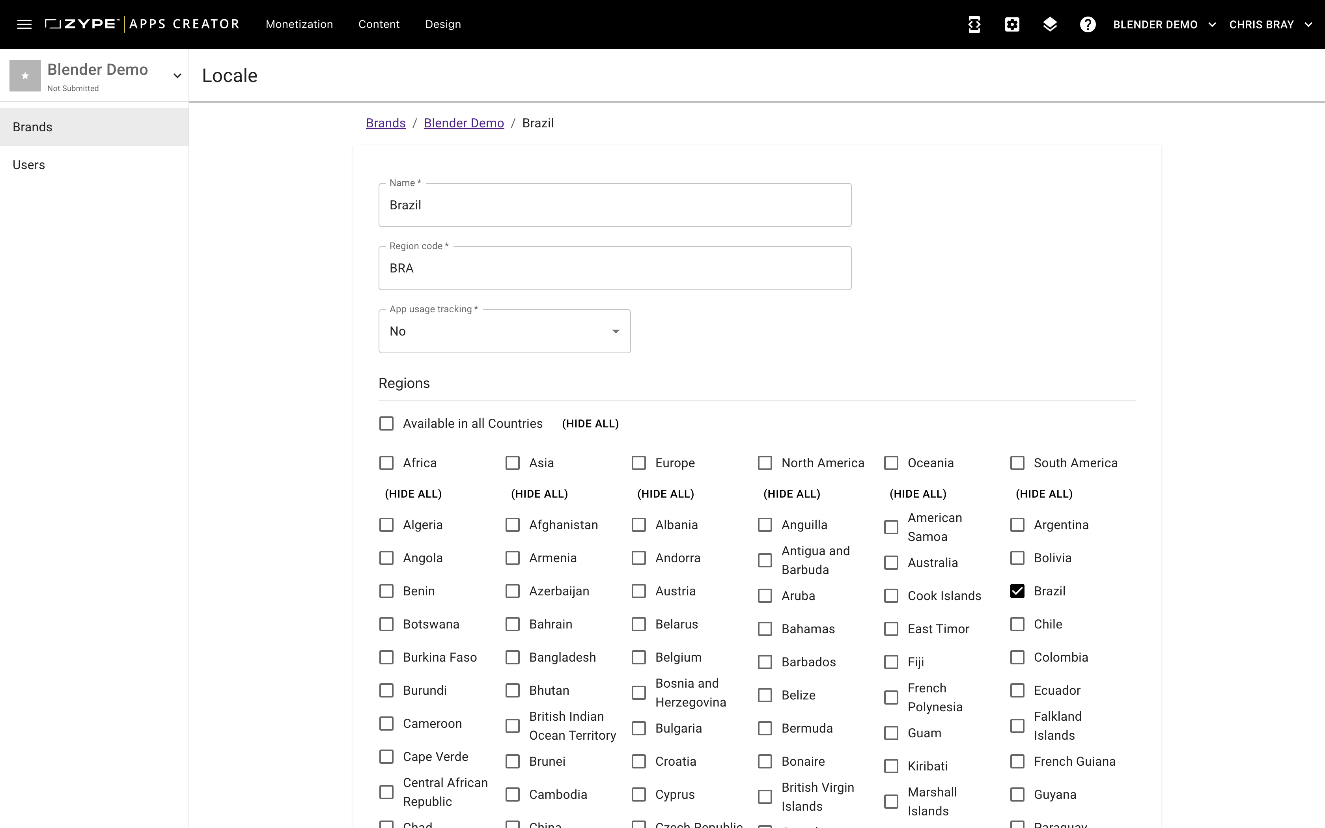Check the American Samoa checkbox
This screenshot has width=1325, height=828.
pos(891,528)
